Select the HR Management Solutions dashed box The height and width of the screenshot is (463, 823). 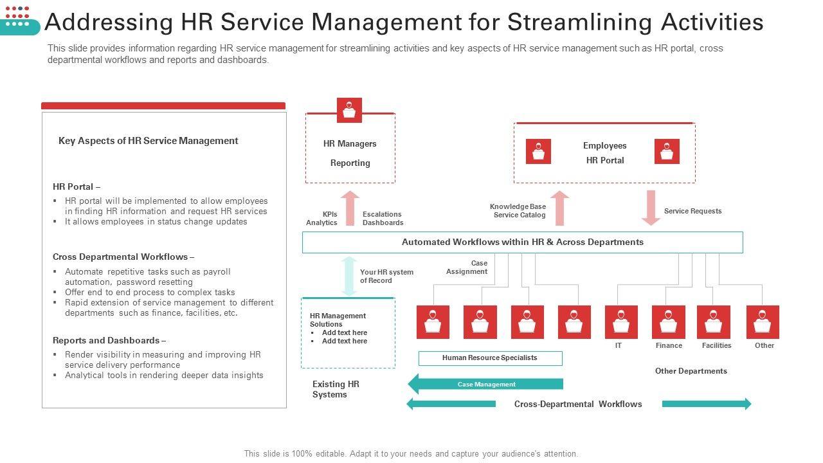[x=348, y=332]
